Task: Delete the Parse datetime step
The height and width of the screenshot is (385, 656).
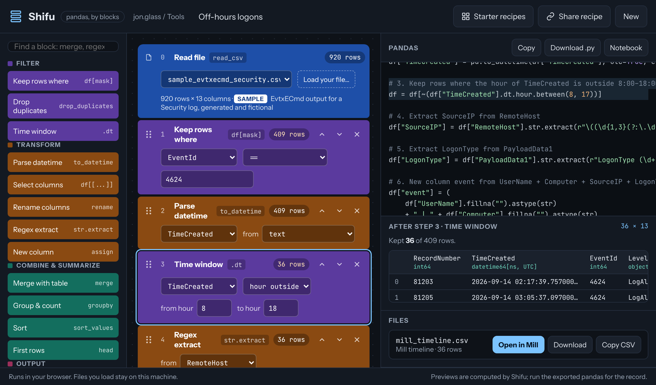Action: (357, 211)
